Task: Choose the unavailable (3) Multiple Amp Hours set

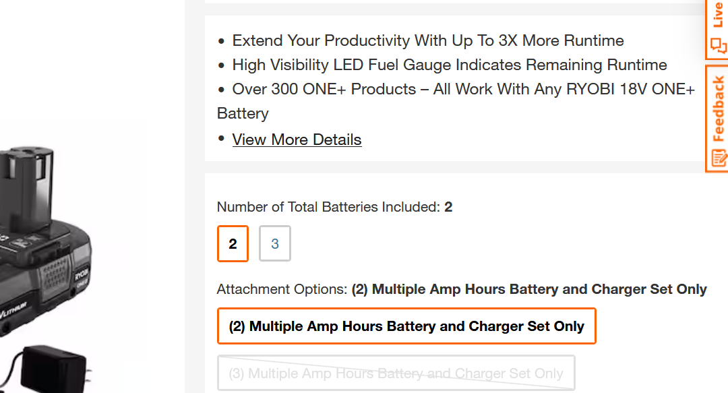Action: (x=396, y=373)
